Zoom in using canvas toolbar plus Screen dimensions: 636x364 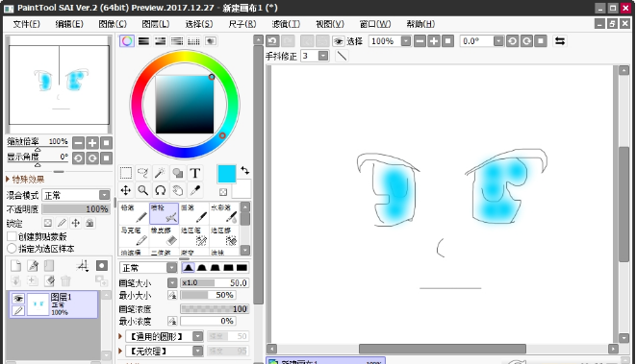(x=434, y=41)
